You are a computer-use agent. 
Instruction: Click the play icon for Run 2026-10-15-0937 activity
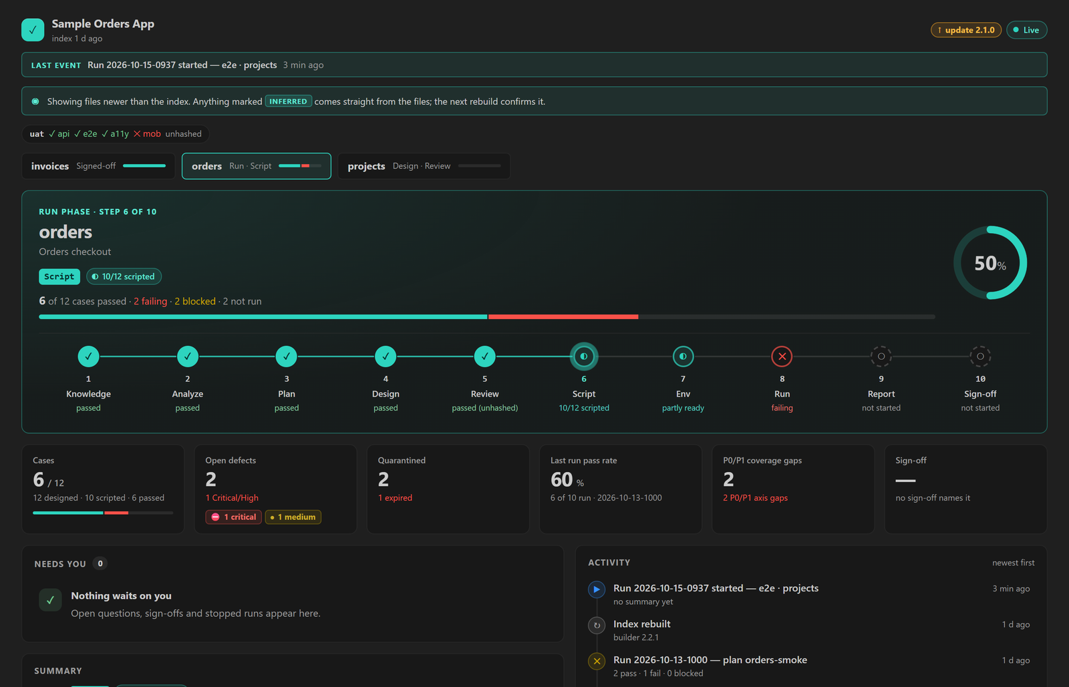pos(597,590)
